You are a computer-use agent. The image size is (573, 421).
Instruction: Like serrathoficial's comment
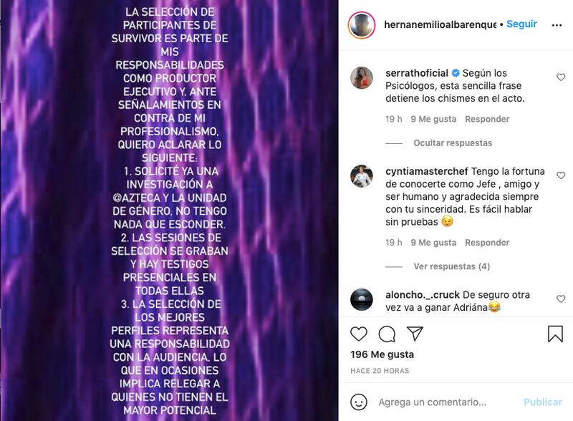point(561,77)
